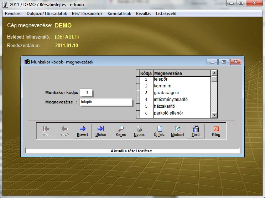Click the Követ next record button
The width and height of the screenshot is (265, 198).
tap(82, 131)
